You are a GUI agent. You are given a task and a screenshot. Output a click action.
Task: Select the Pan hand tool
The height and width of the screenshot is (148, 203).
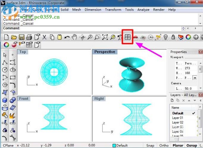[x=74, y=37]
